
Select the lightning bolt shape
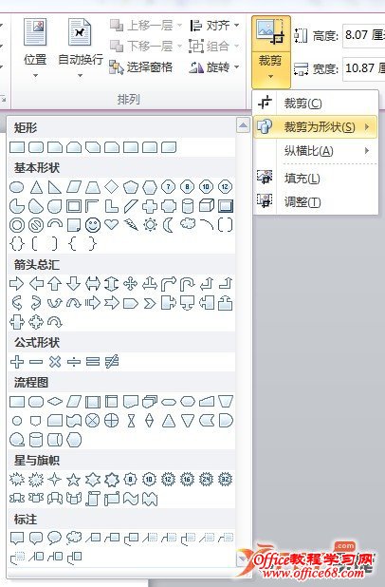[131, 224]
